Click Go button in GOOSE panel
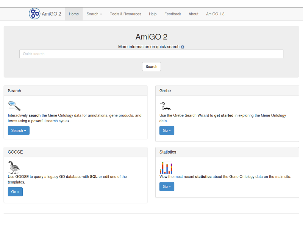The image size is (303, 227). tap(15, 192)
